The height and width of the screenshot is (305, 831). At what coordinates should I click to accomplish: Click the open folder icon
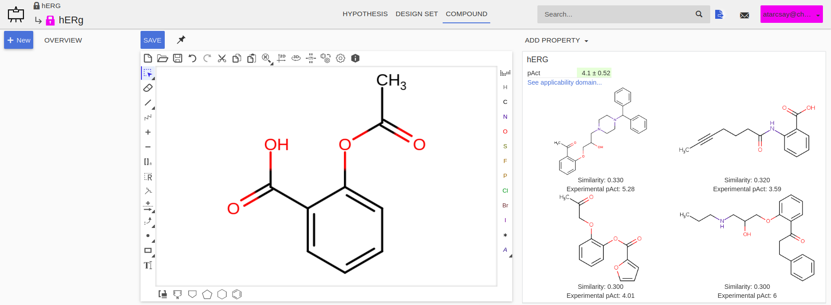coord(163,58)
